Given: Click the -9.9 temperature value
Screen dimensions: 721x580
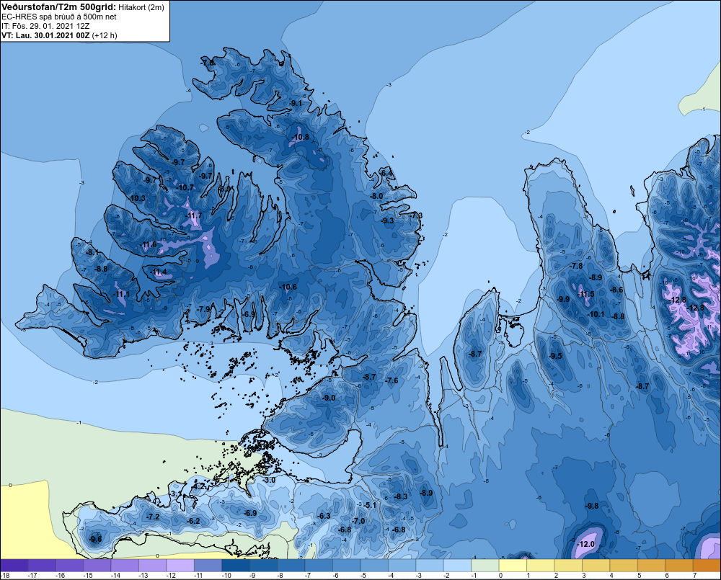Looking at the screenshot, I should click(x=563, y=299).
